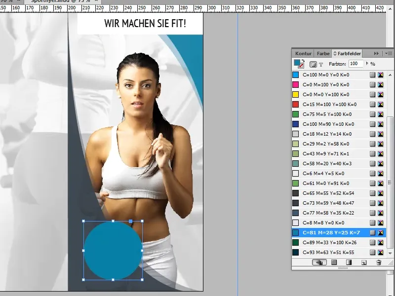Click process color icon on C=100 M=0 Y=0 K=0 row
The height and width of the screenshot is (296, 395).
[x=372, y=75]
